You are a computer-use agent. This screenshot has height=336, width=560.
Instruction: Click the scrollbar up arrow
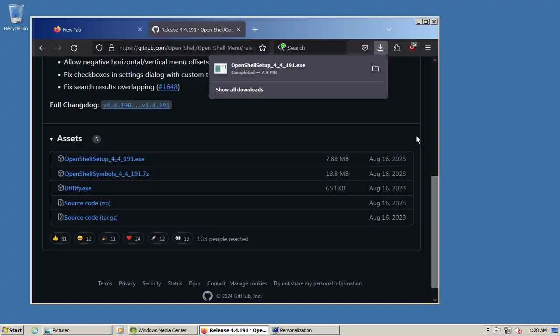pyautogui.click(x=434, y=60)
